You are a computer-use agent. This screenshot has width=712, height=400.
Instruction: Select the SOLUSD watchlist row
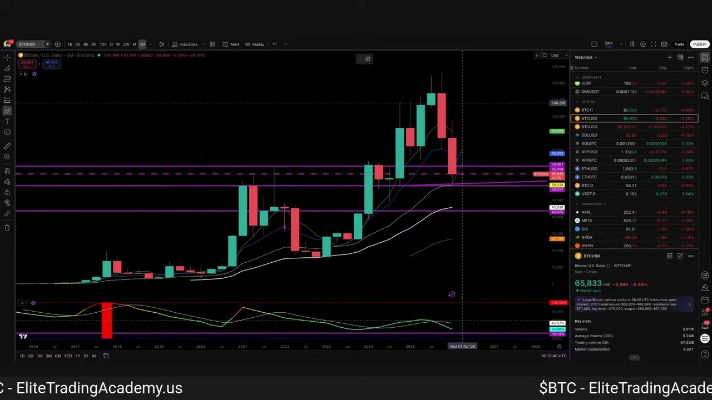(x=634, y=135)
